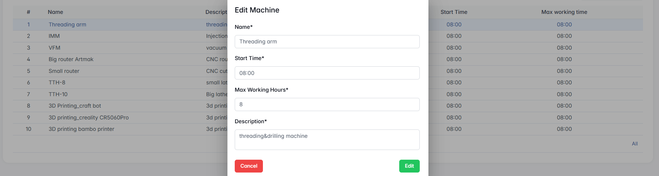659x176 pixels.
Task: Open 3D Printing_craft bot row
Action: pos(75,106)
